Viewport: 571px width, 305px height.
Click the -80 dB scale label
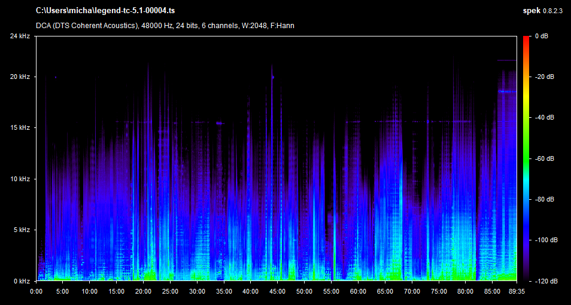pyautogui.click(x=544, y=199)
